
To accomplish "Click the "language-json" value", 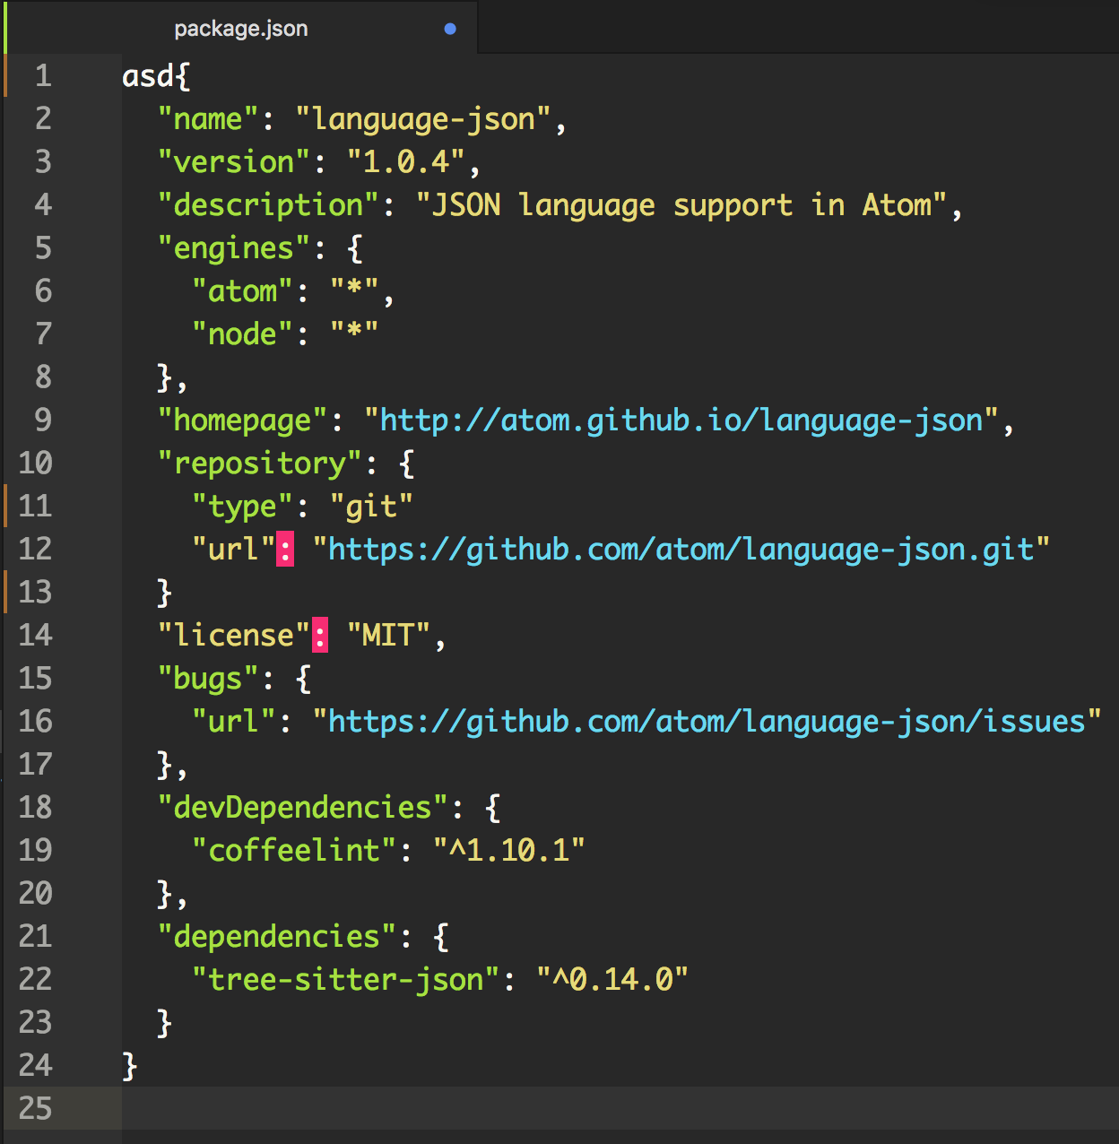I will [423, 119].
